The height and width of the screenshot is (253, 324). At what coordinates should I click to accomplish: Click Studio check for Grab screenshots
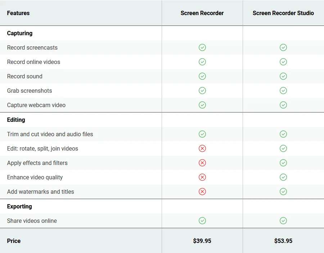pos(283,91)
